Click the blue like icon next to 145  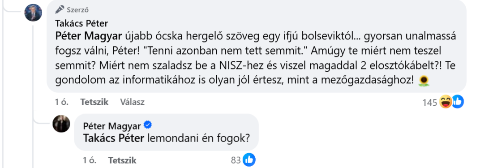click(458, 102)
